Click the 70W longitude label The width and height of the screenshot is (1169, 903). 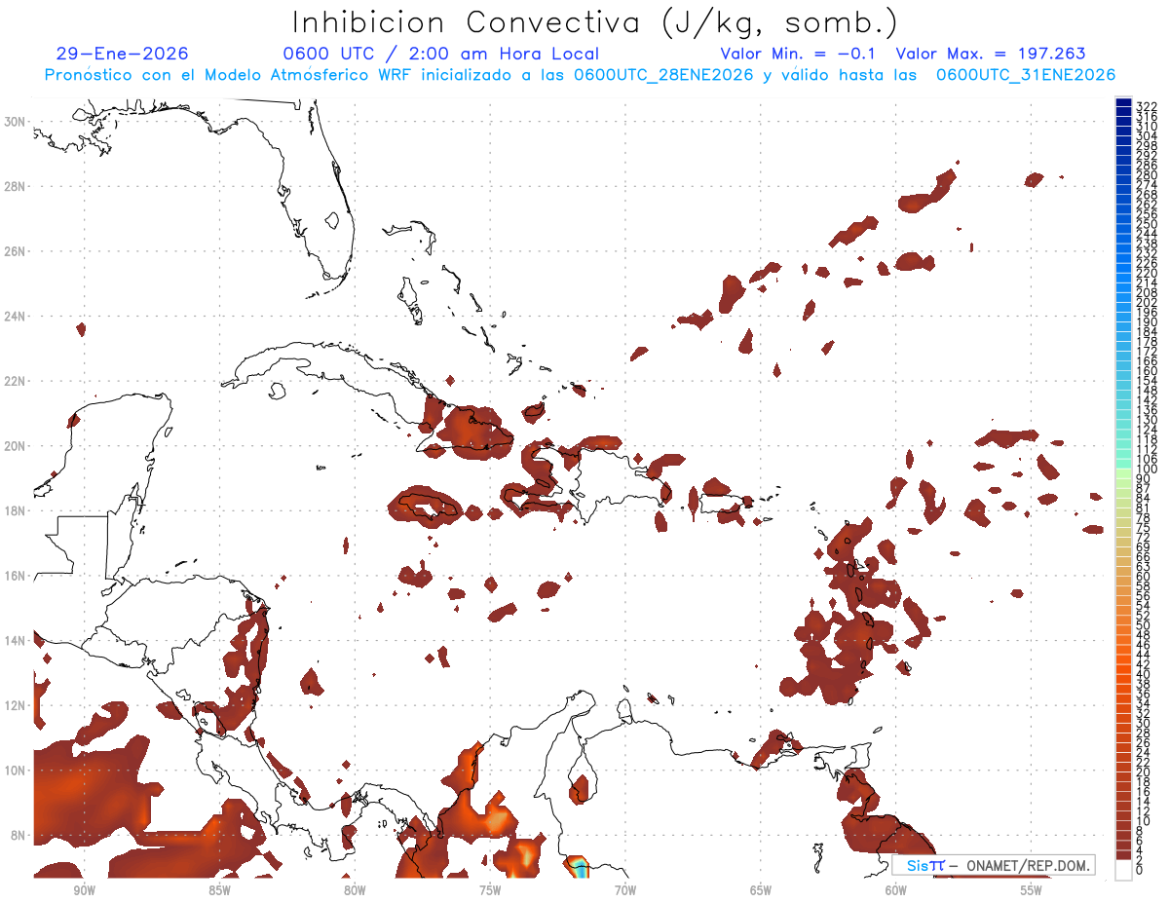(x=625, y=890)
